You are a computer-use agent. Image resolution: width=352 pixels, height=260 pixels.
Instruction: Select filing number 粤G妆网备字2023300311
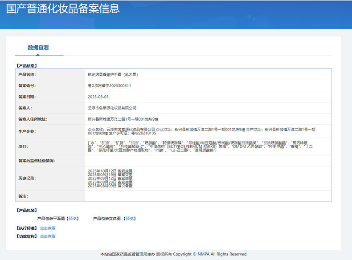point(109,85)
